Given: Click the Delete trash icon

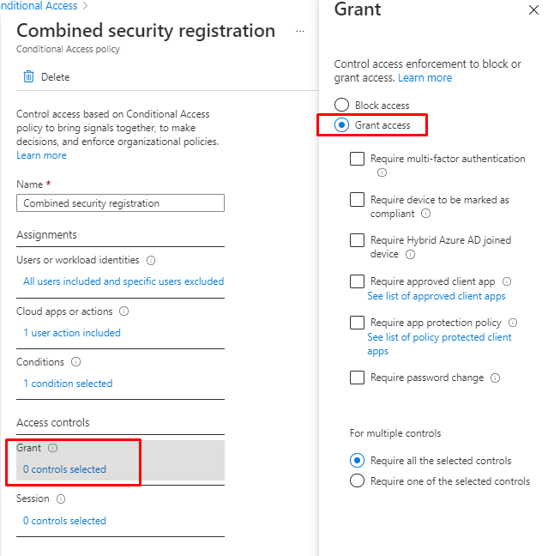Looking at the screenshot, I should tap(28, 77).
